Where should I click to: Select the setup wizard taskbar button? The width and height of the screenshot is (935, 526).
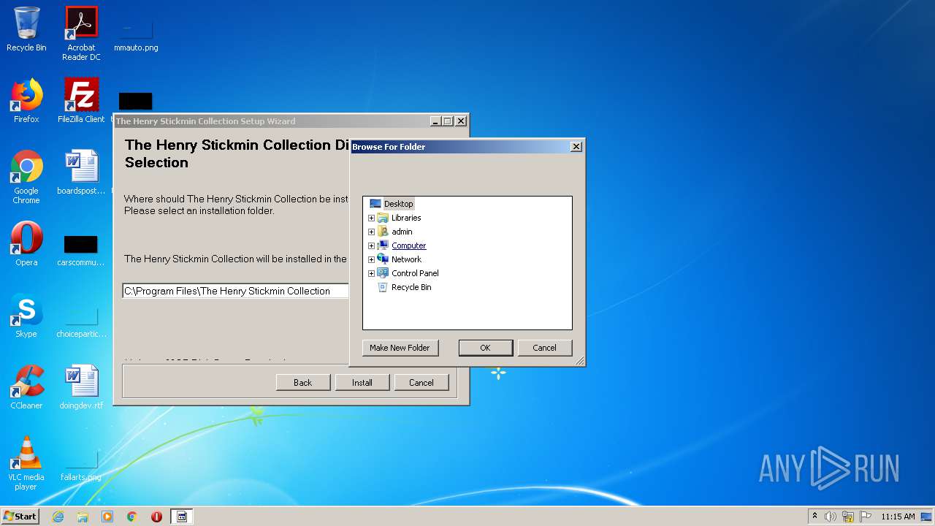point(182,517)
